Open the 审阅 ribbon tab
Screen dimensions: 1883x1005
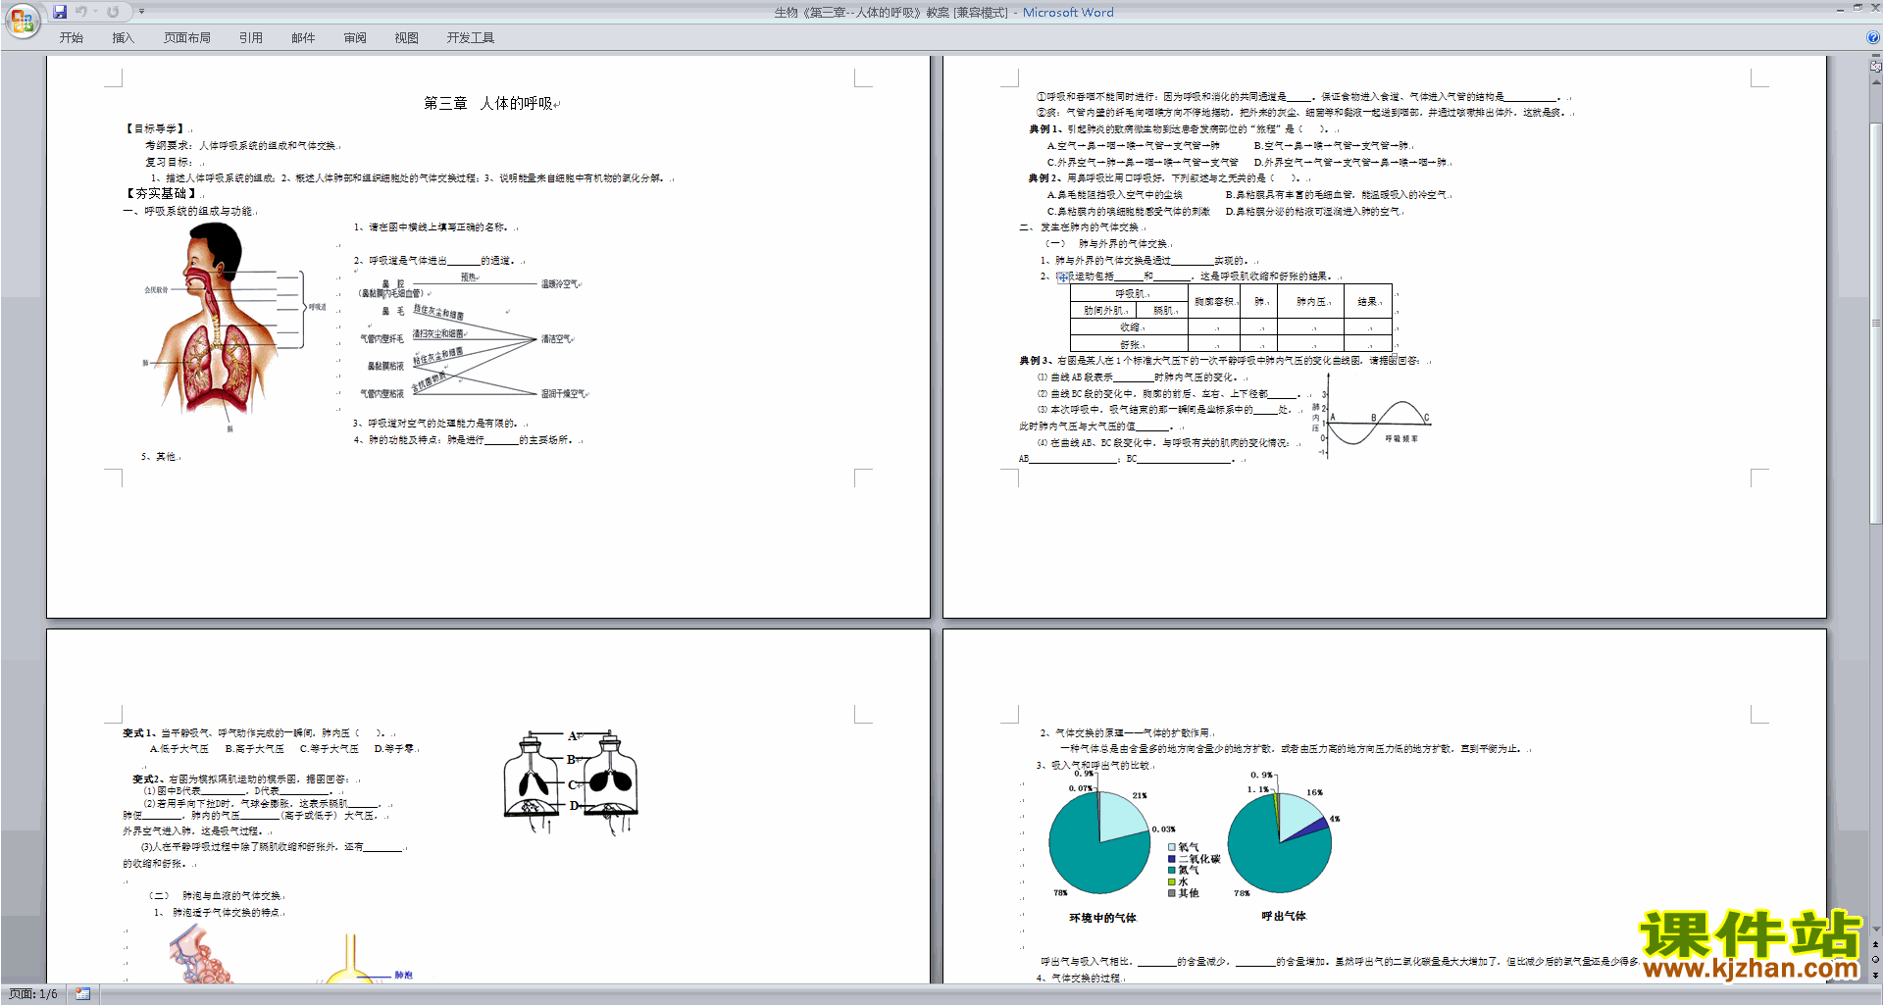click(355, 37)
